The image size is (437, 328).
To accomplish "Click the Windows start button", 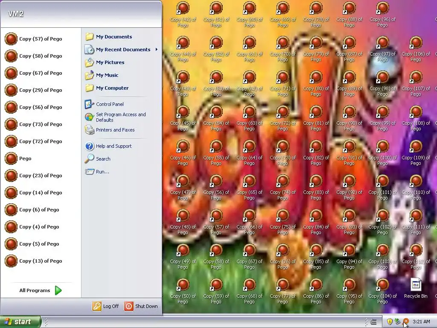I will pyautogui.click(x=20, y=322).
